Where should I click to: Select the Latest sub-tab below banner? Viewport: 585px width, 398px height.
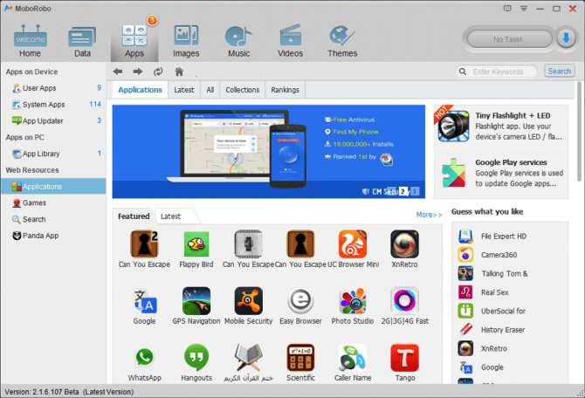171,216
